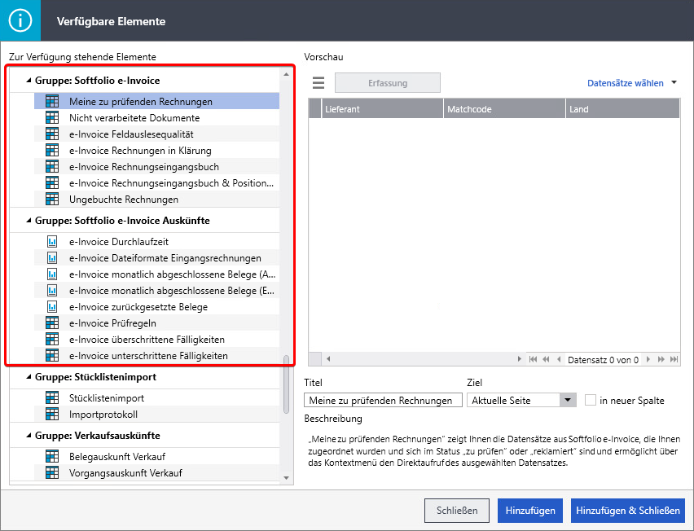The image size is (694, 531).
Task: Click the grid icon beside e-Invoice Prüfregeln
Action: click(x=52, y=323)
